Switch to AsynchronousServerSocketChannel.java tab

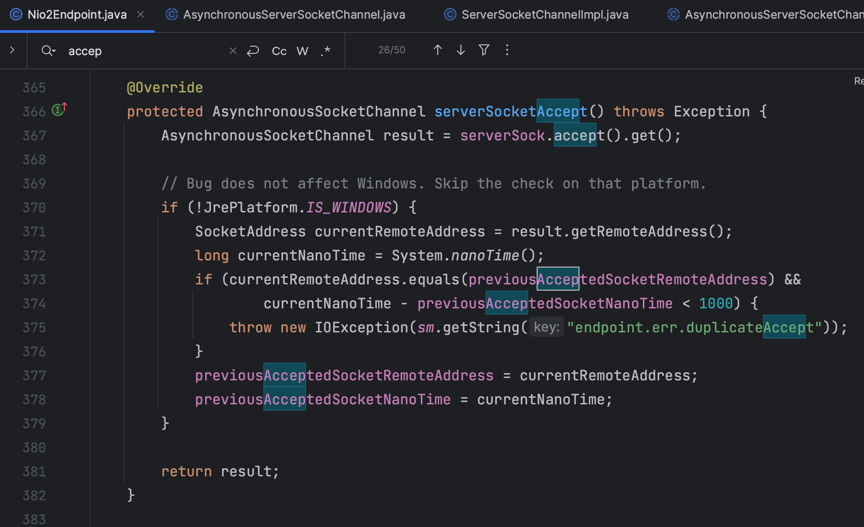[x=294, y=15]
